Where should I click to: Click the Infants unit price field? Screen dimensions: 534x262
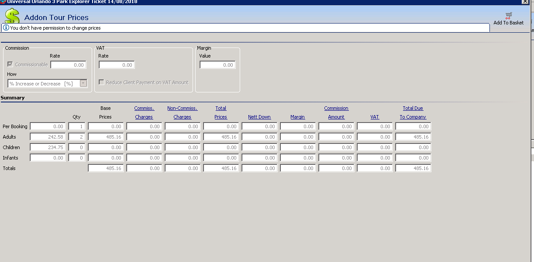48,158
